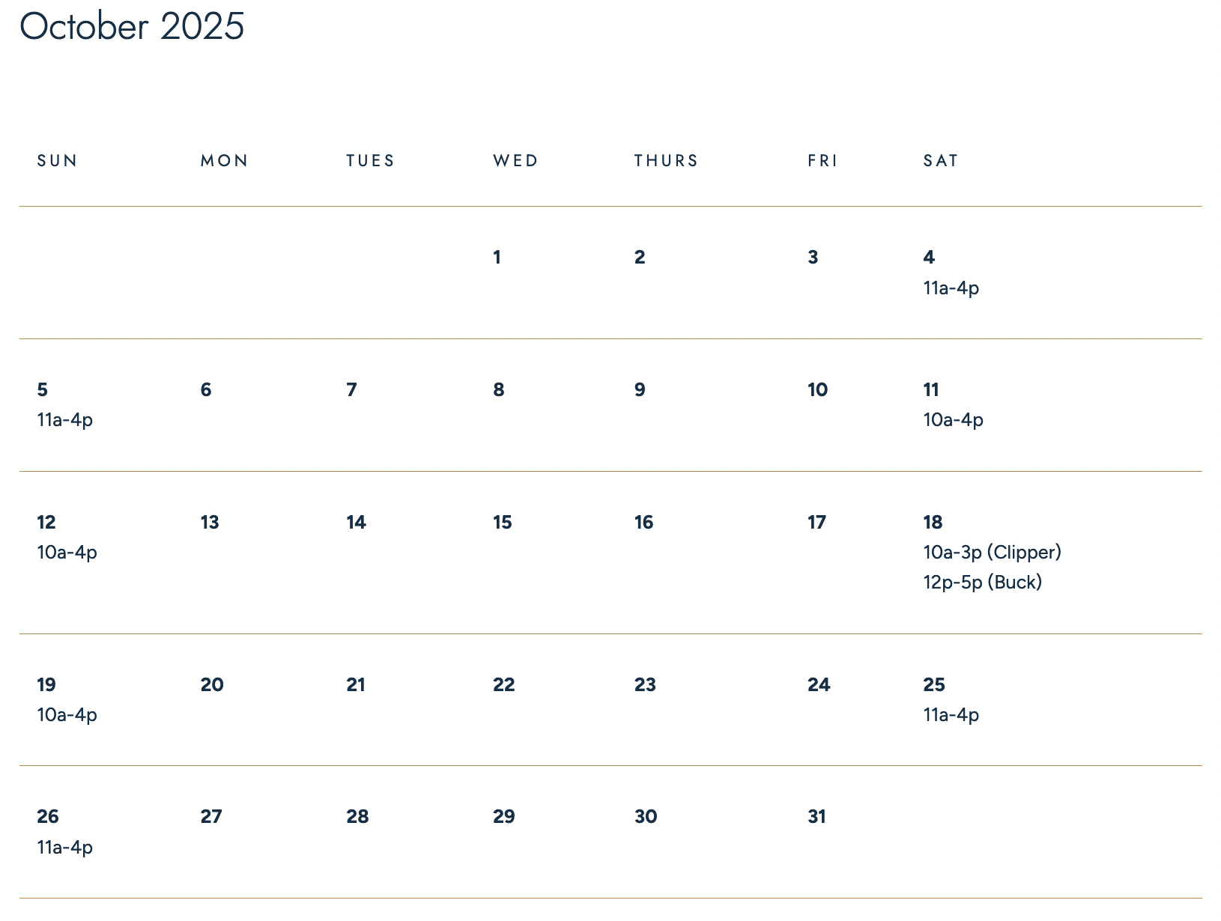Open the 10a-4p entry on October 11
1221x921 pixels.
[x=953, y=420]
